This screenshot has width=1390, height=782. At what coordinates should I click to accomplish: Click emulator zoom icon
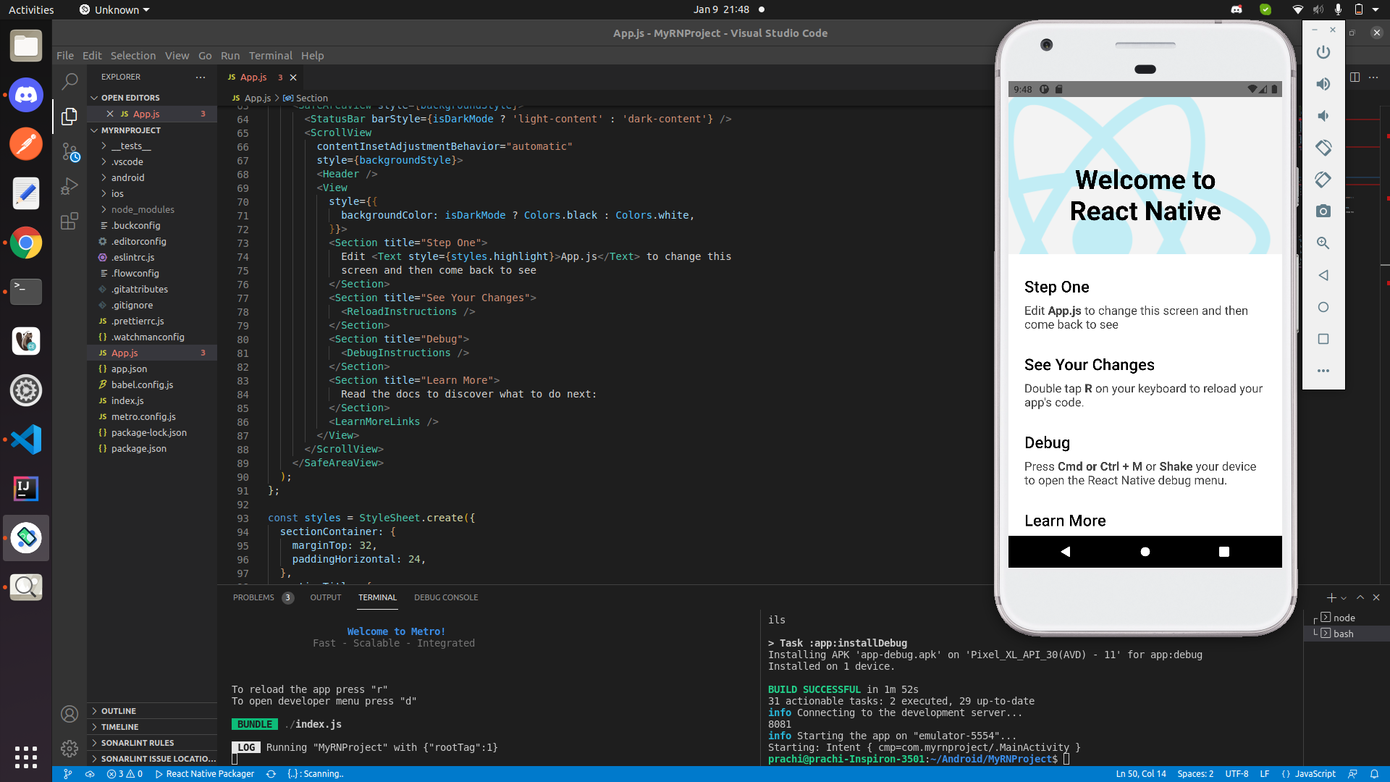coord(1323,243)
